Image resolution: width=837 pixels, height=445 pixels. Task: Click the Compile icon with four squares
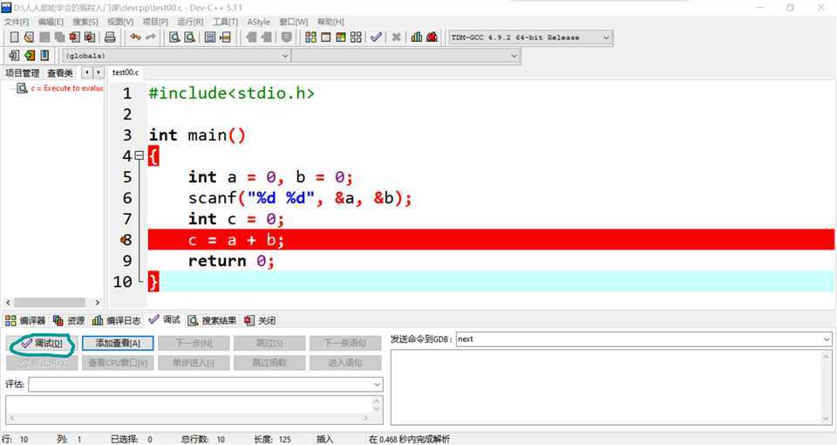310,38
